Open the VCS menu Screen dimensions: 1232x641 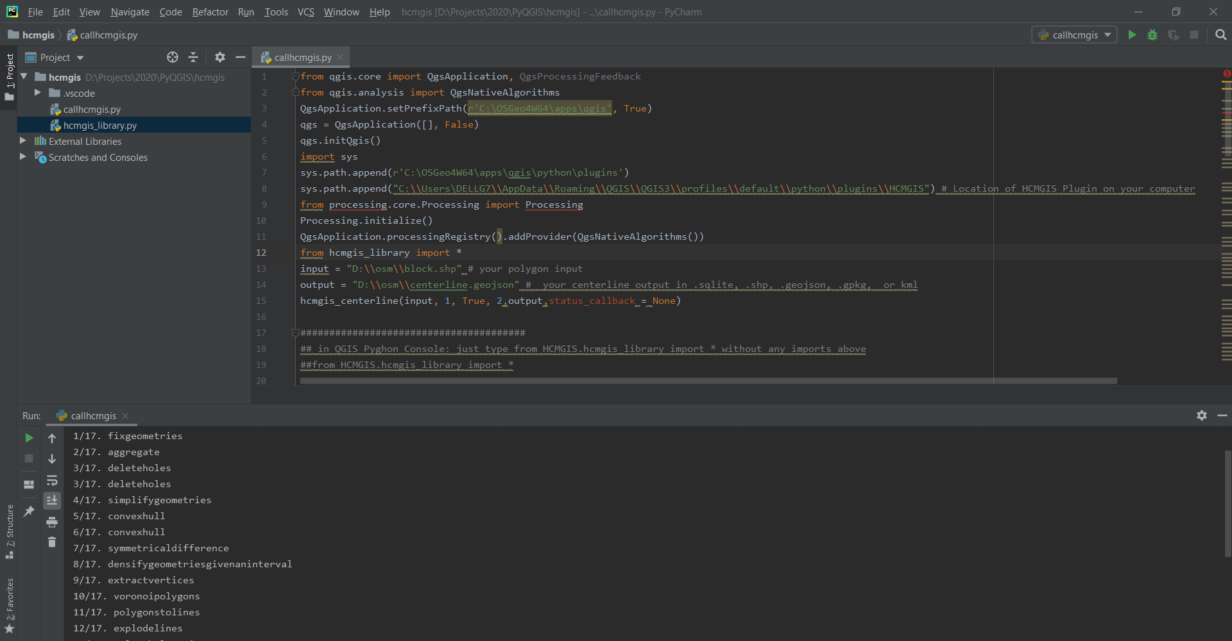pos(306,12)
